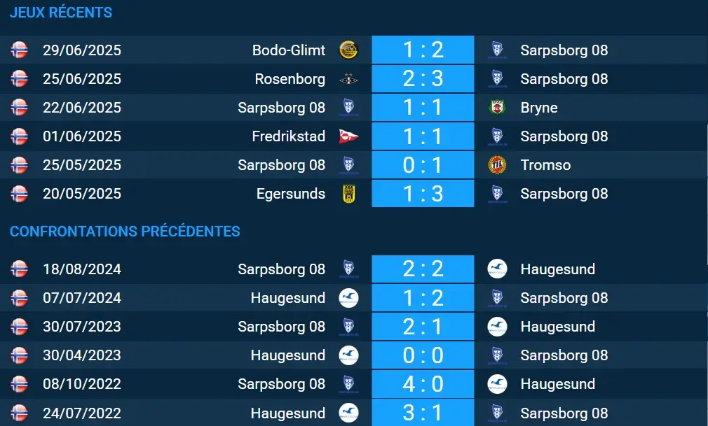Click the 0 : 0 score from 30/04/2023
The height and width of the screenshot is (426, 708).
pos(423,355)
